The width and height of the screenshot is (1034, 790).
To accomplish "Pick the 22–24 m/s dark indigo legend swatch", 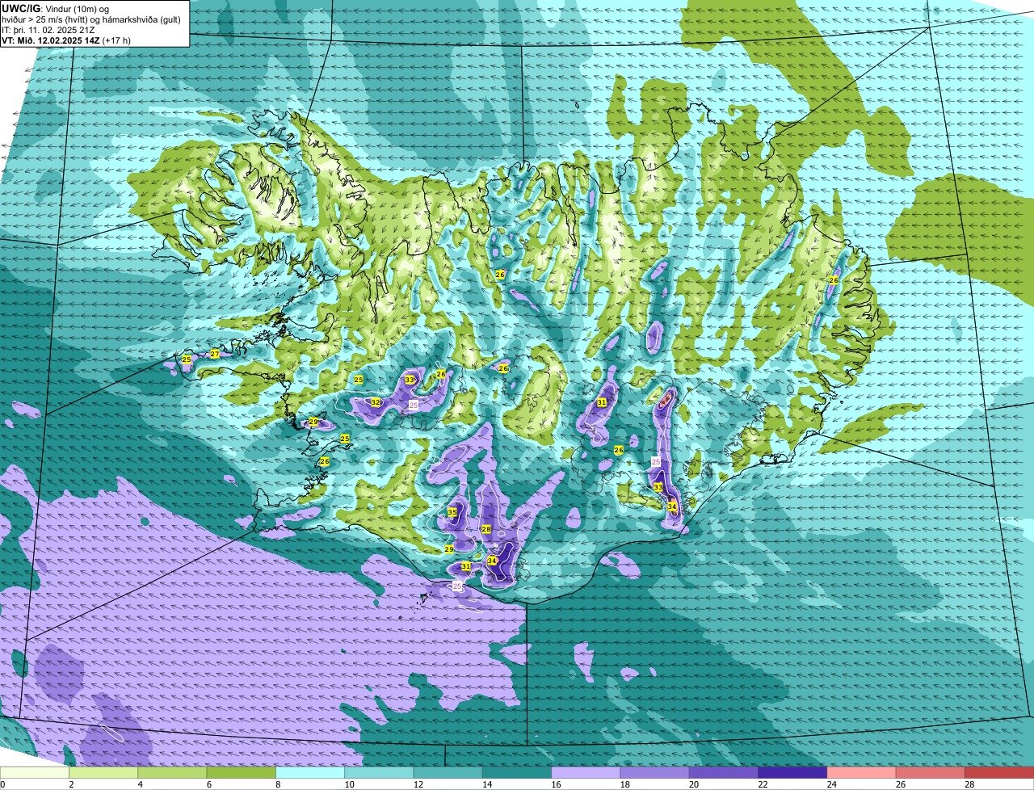I will pyautogui.click(x=792, y=773).
